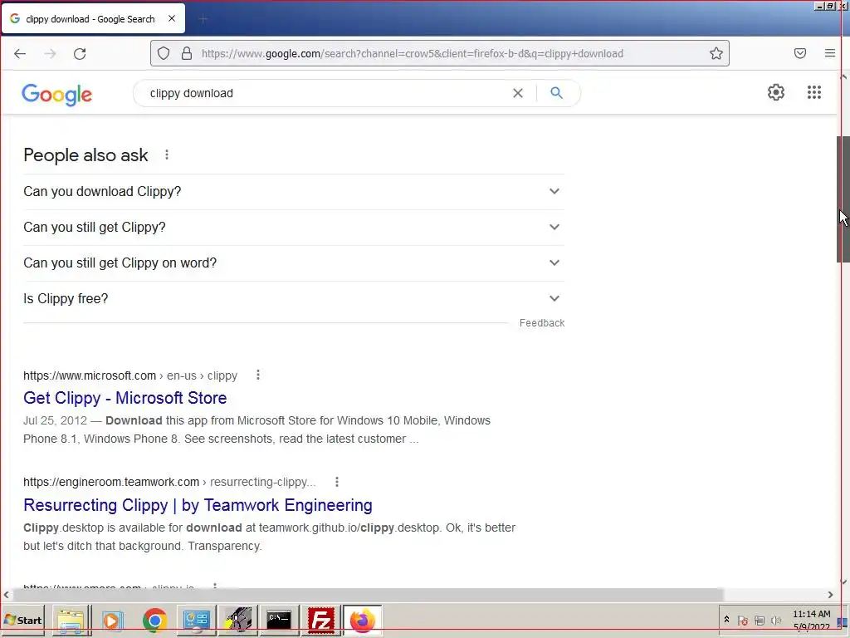This screenshot has width=850, height=638.
Task: Open the Google apps grid
Action: pyautogui.click(x=813, y=92)
